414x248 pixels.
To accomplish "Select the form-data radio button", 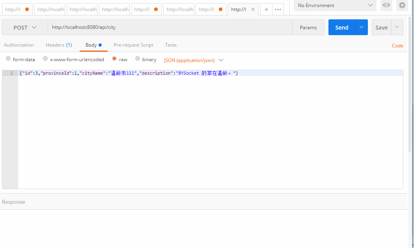I will (x=8, y=58).
